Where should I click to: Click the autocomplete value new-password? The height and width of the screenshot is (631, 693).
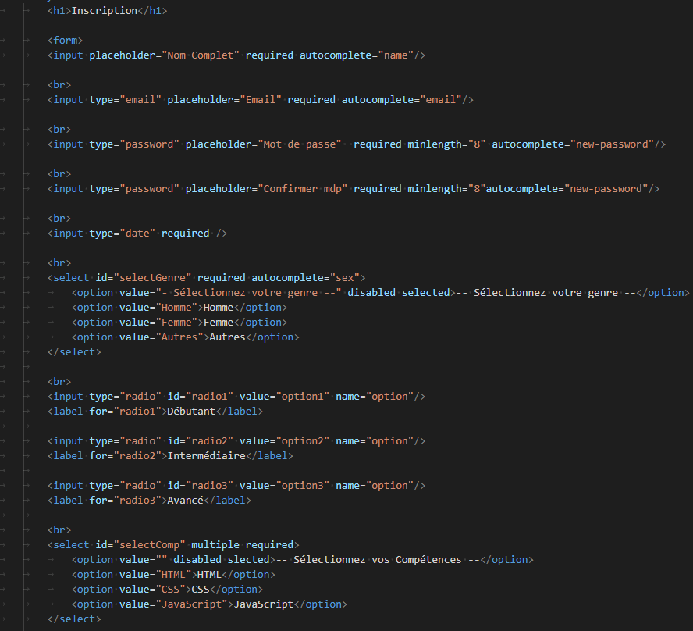tap(613, 144)
